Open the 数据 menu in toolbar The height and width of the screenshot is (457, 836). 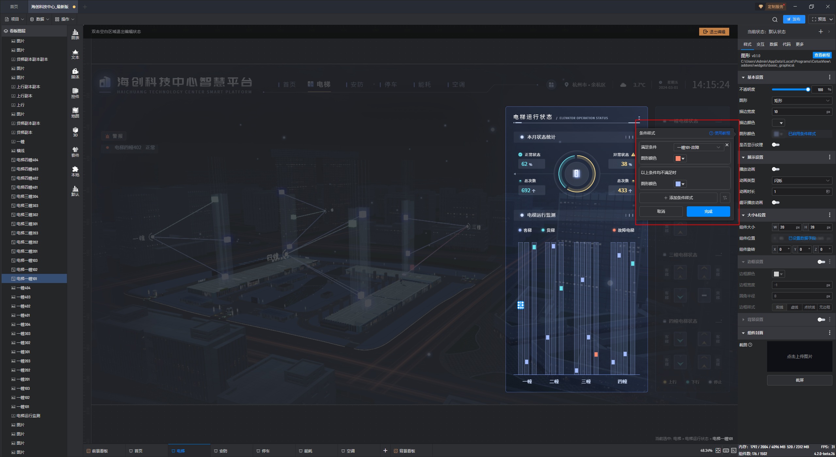point(40,19)
